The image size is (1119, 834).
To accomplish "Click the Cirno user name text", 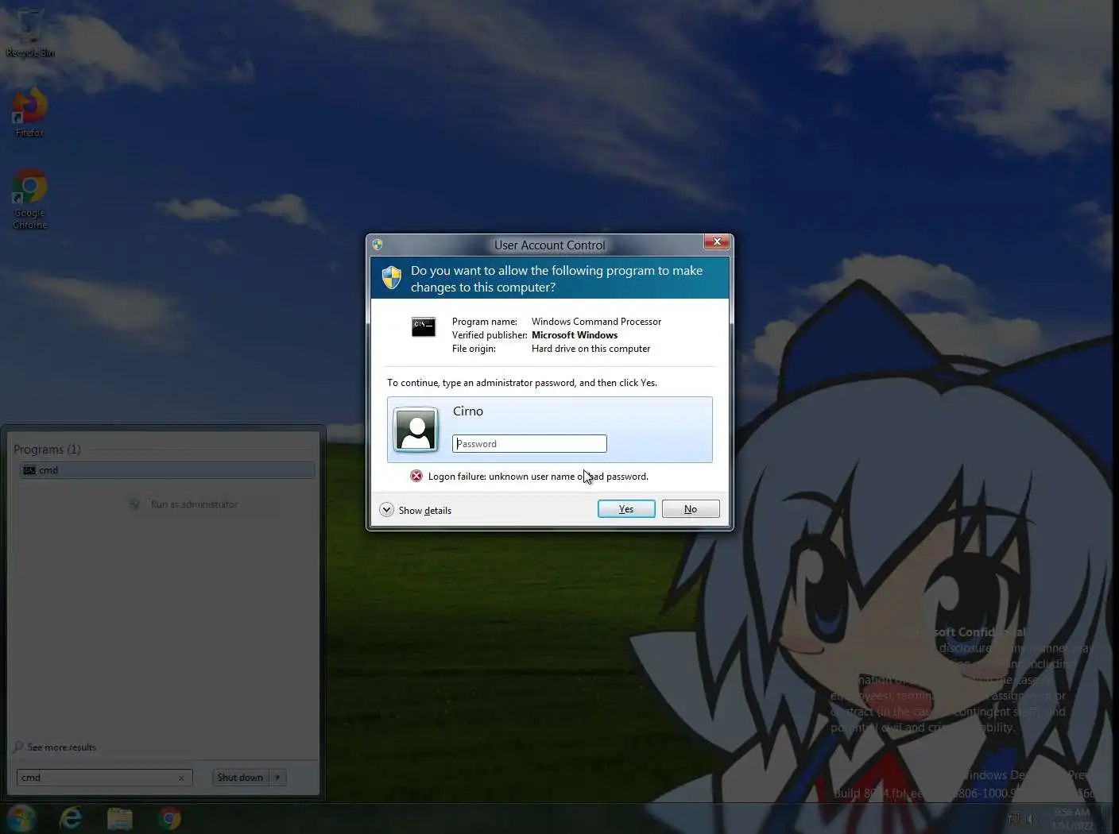I will click(x=468, y=411).
